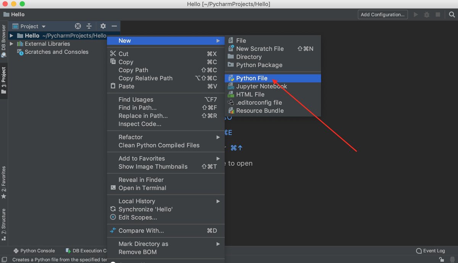The image size is (458, 263).
Task: Choose Clean Python Compiled Files
Action: click(x=166, y=145)
